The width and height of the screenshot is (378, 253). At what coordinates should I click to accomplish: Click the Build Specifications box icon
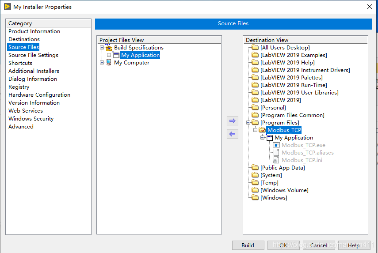click(x=109, y=48)
